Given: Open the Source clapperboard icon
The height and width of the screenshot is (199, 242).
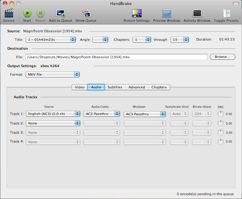Looking at the screenshot, I should pyautogui.click(x=9, y=13).
